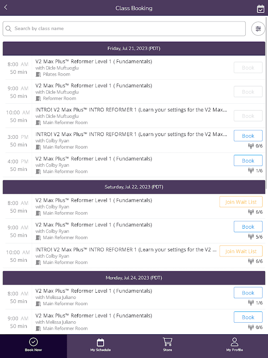Open the My Profile person icon
This screenshot has height=358, width=268.
[234, 342]
